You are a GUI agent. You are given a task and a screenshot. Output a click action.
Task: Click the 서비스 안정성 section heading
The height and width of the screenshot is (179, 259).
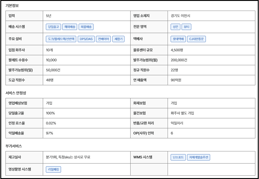(16, 93)
